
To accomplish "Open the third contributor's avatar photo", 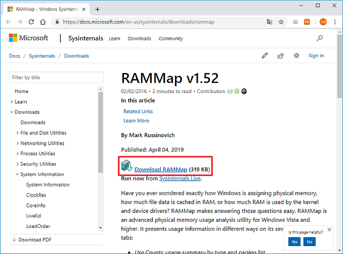I will [x=244, y=91].
